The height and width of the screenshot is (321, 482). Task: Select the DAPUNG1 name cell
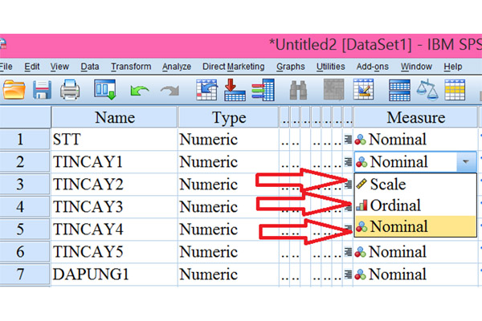point(114,274)
